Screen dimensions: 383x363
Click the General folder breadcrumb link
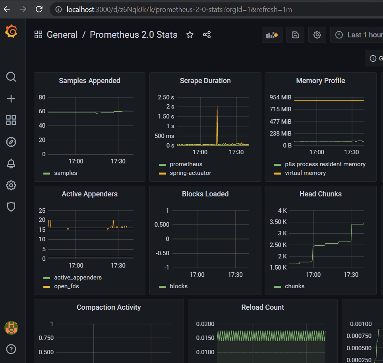tap(62, 35)
